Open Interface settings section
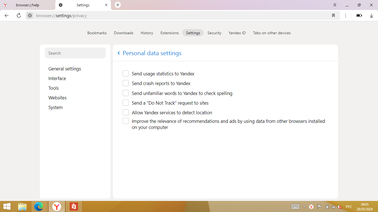The width and height of the screenshot is (378, 212). tap(57, 78)
